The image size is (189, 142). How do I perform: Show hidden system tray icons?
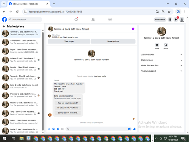tap(156, 138)
